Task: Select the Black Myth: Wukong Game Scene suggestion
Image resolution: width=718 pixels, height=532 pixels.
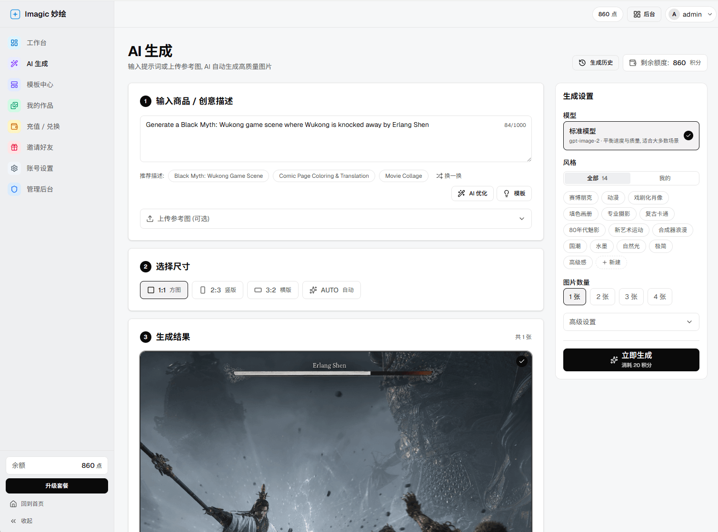Action: 219,176
